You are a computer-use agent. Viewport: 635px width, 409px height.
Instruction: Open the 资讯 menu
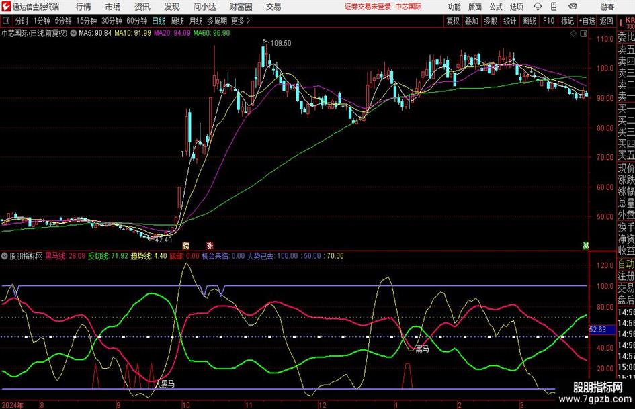142,7
